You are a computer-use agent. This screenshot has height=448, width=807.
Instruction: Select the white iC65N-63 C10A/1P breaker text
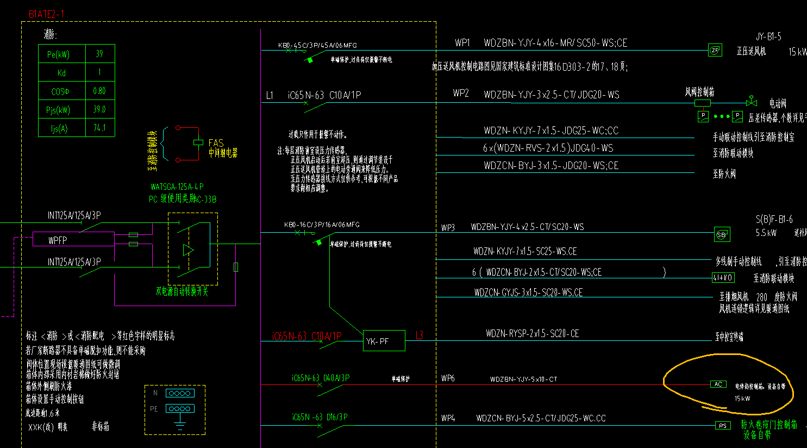tap(324, 95)
